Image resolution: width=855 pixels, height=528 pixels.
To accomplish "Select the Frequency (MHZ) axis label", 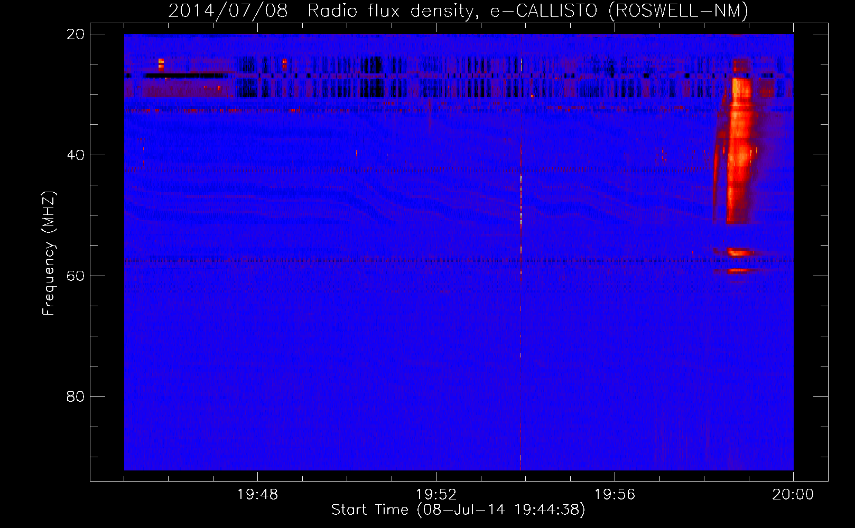I will click(49, 253).
